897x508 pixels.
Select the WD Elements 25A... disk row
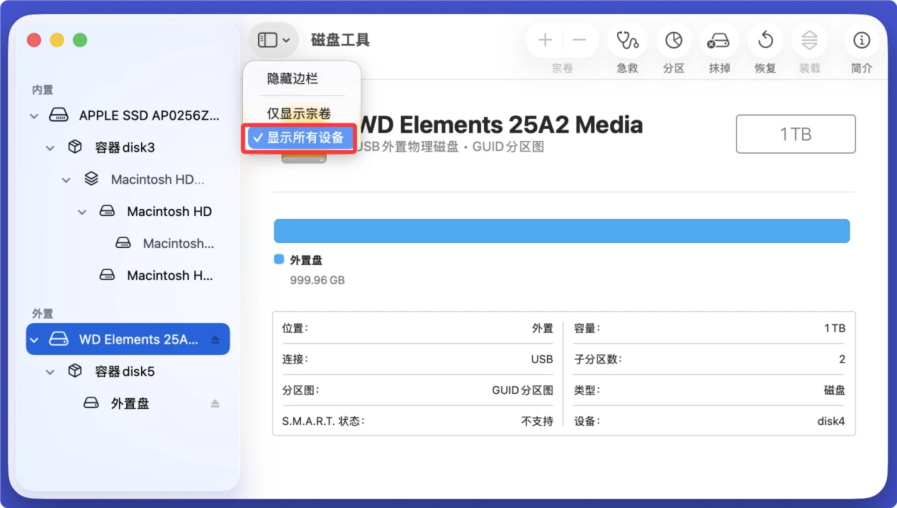128,339
